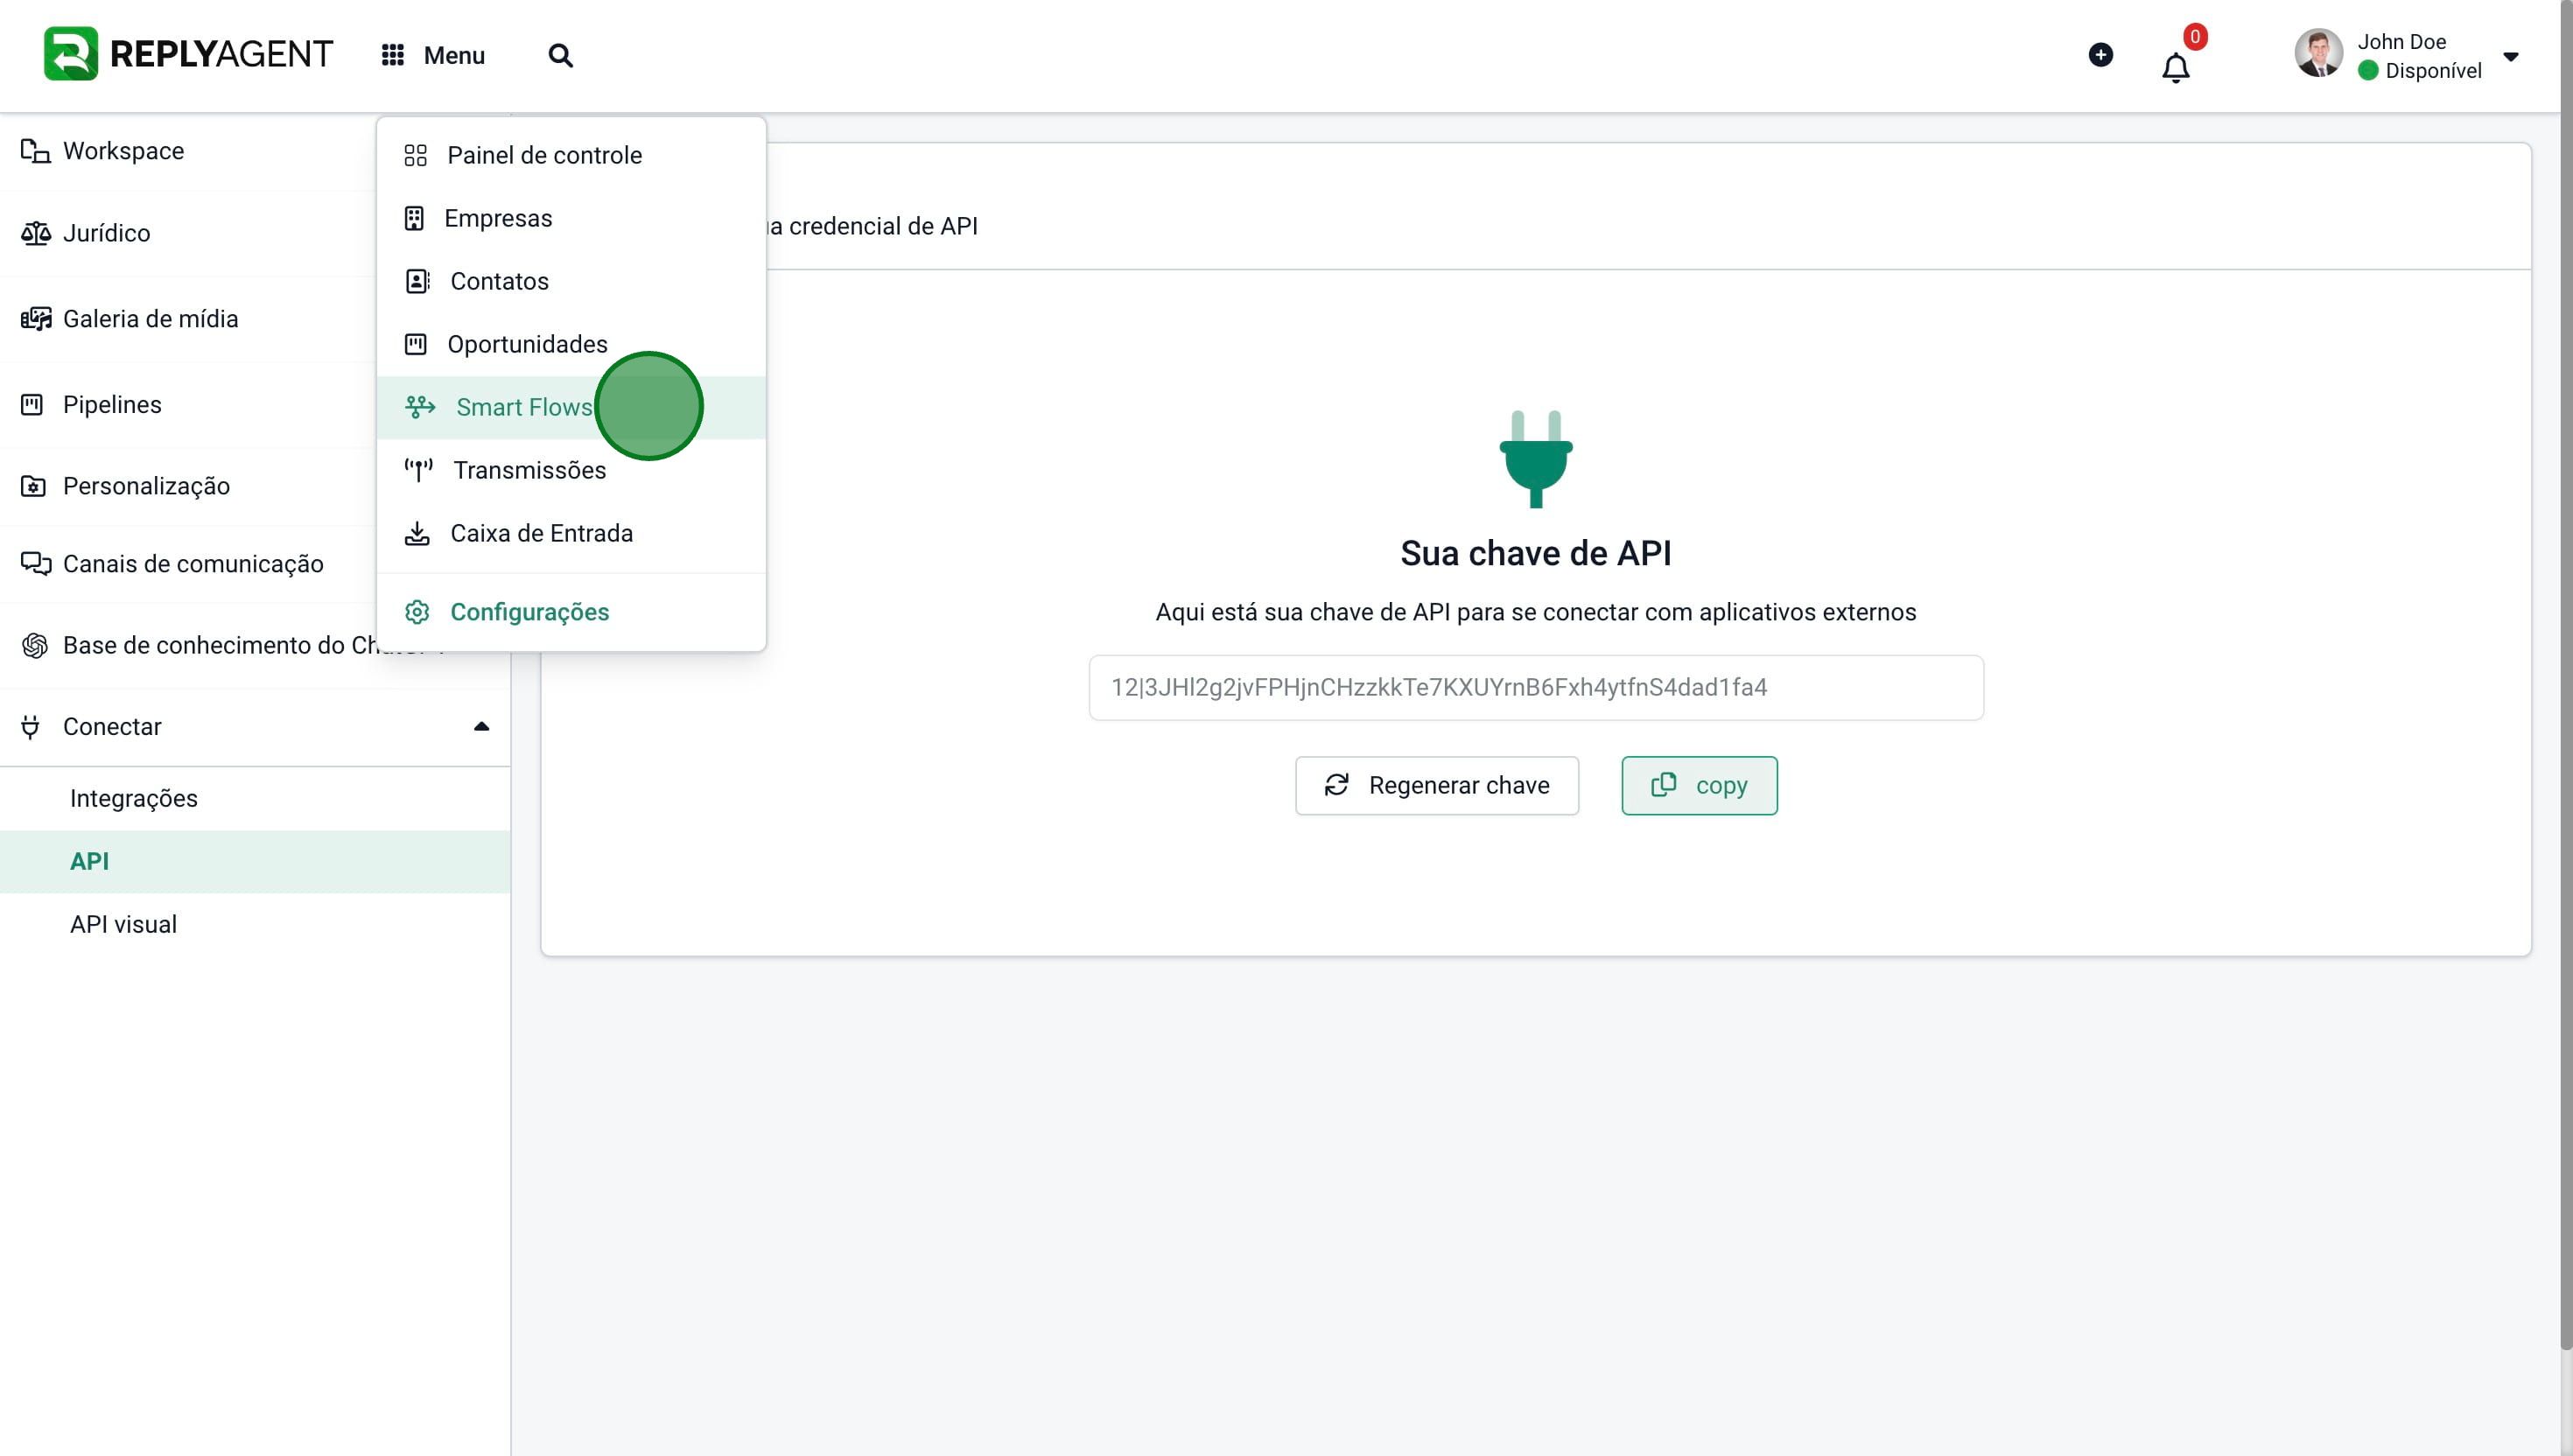Open the notifications bell icon
Image resolution: width=2573 pixels, height=1456 pixels.
click(2176, 68)
